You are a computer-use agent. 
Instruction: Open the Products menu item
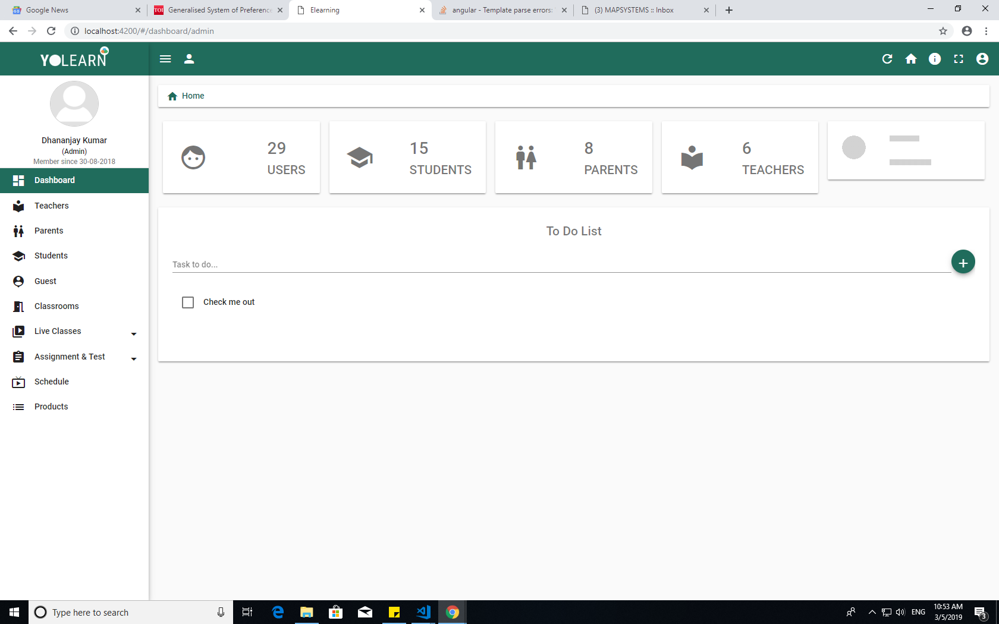pyautogui.click(x=74, y=406)
